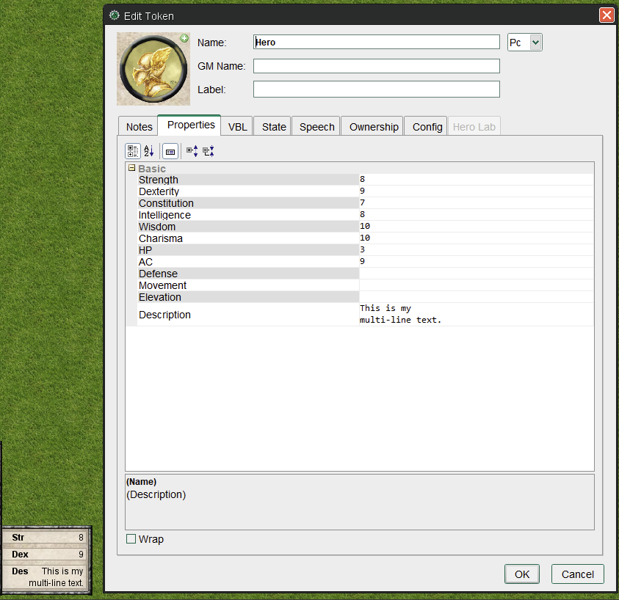Click the empty Defense value cell

pos(477,274)
